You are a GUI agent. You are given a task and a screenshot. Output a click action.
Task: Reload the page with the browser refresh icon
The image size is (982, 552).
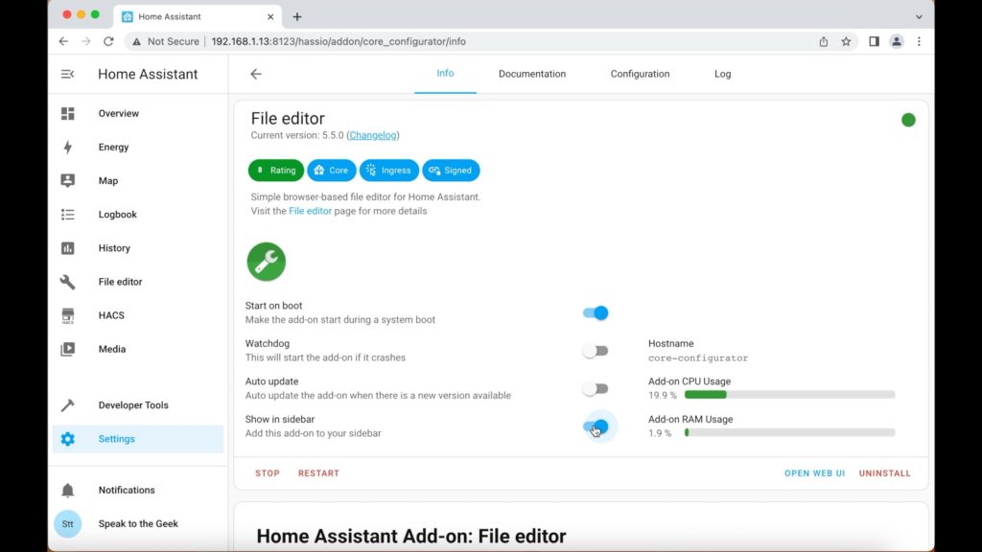108,41
